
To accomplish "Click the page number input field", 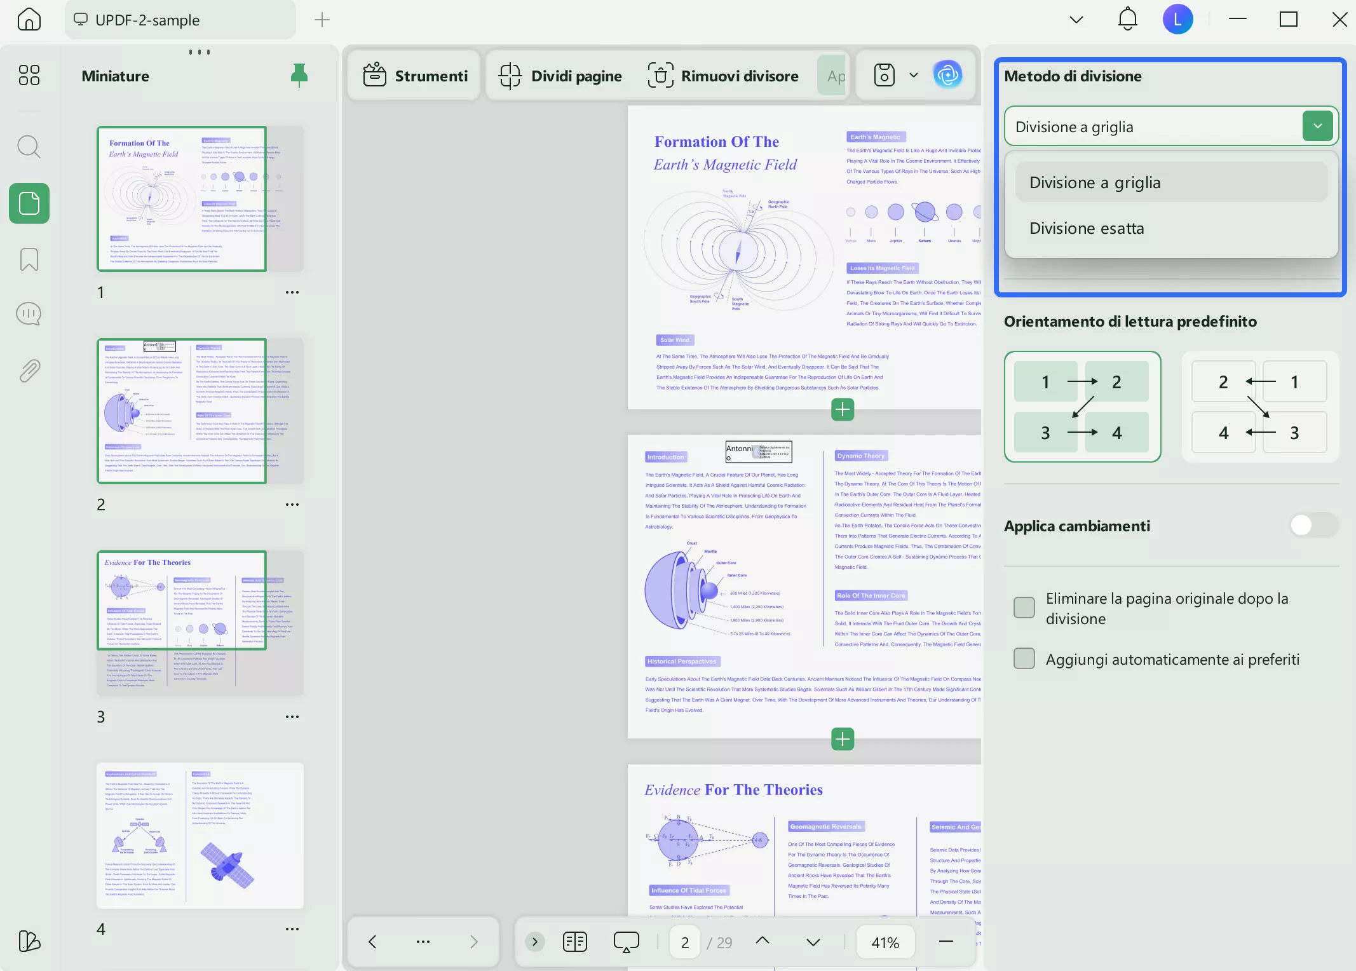I will [x=685, y=942].
